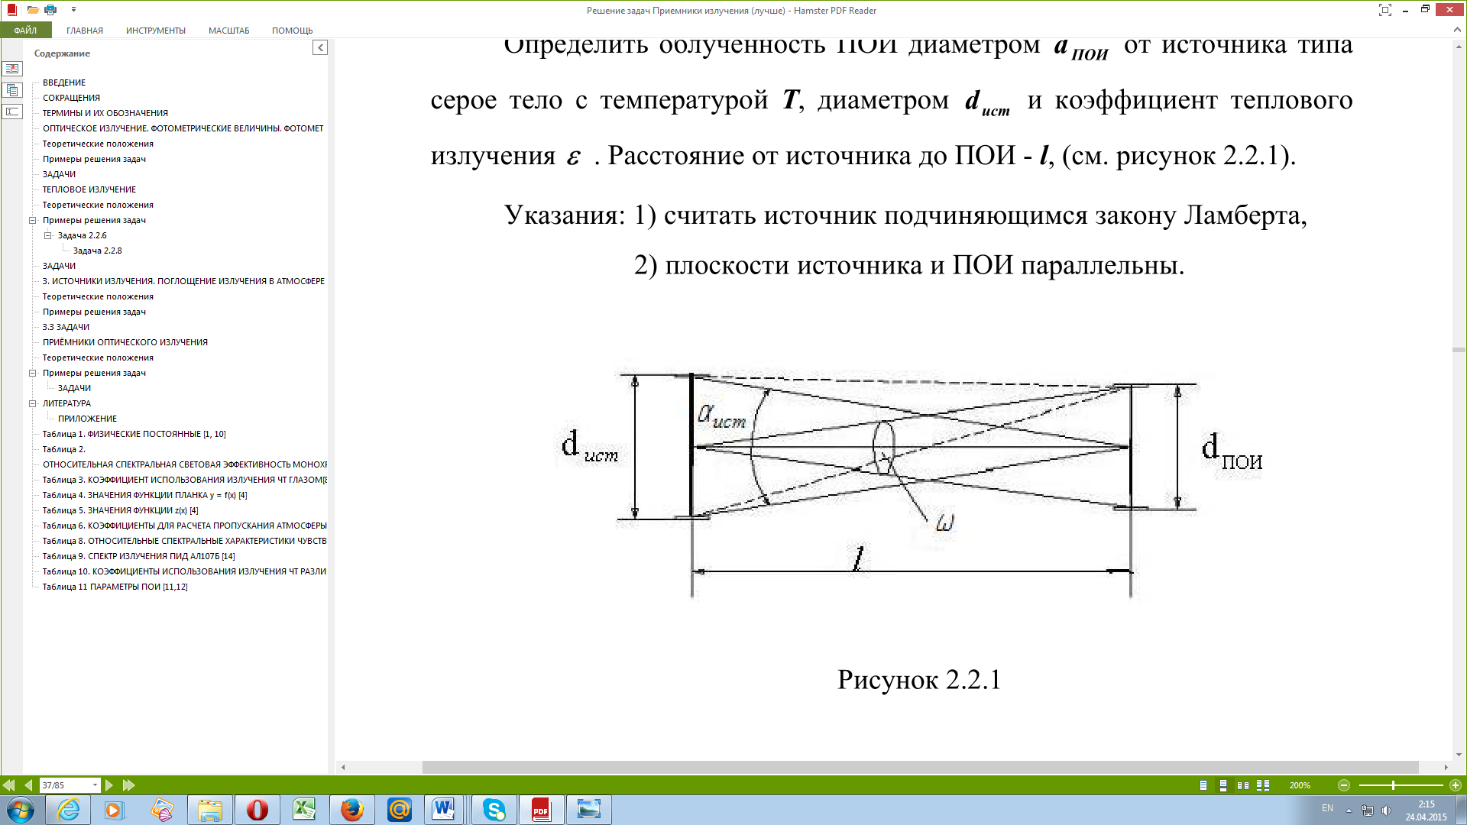Select 3.3 ЗАДАЧИ contents entry

[x=66, y=327]
